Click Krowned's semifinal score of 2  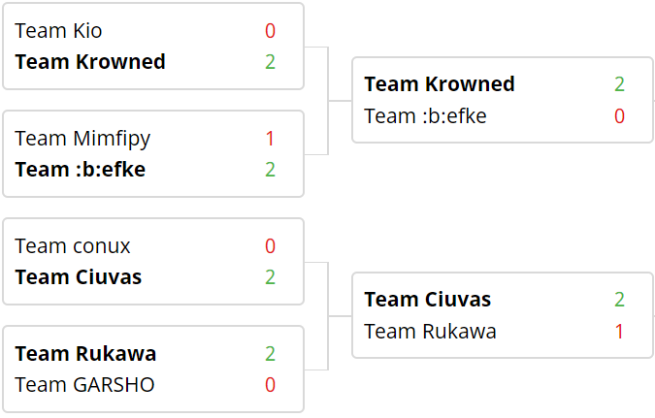coord(619,84)
